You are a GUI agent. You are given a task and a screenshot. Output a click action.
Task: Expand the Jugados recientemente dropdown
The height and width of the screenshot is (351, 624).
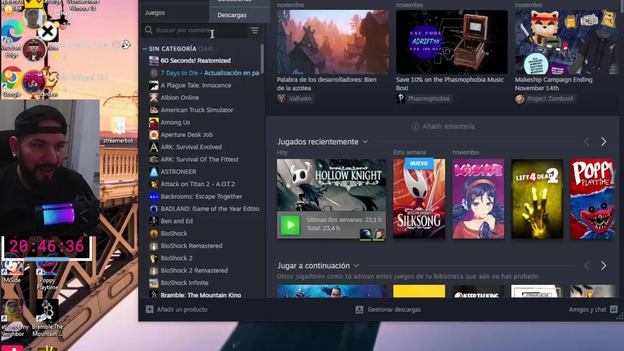tap(365, 142)
